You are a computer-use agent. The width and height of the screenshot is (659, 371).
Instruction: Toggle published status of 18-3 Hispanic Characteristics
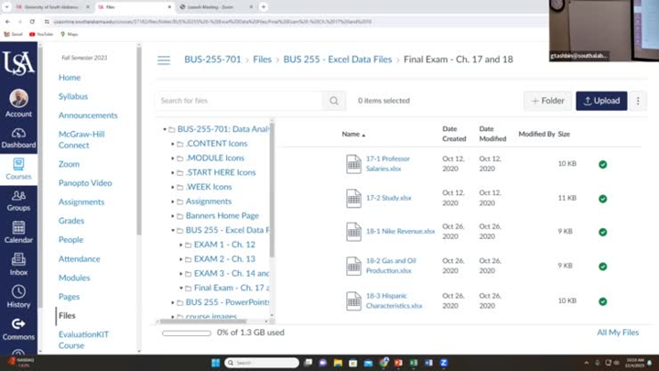[x=602, y=301]
